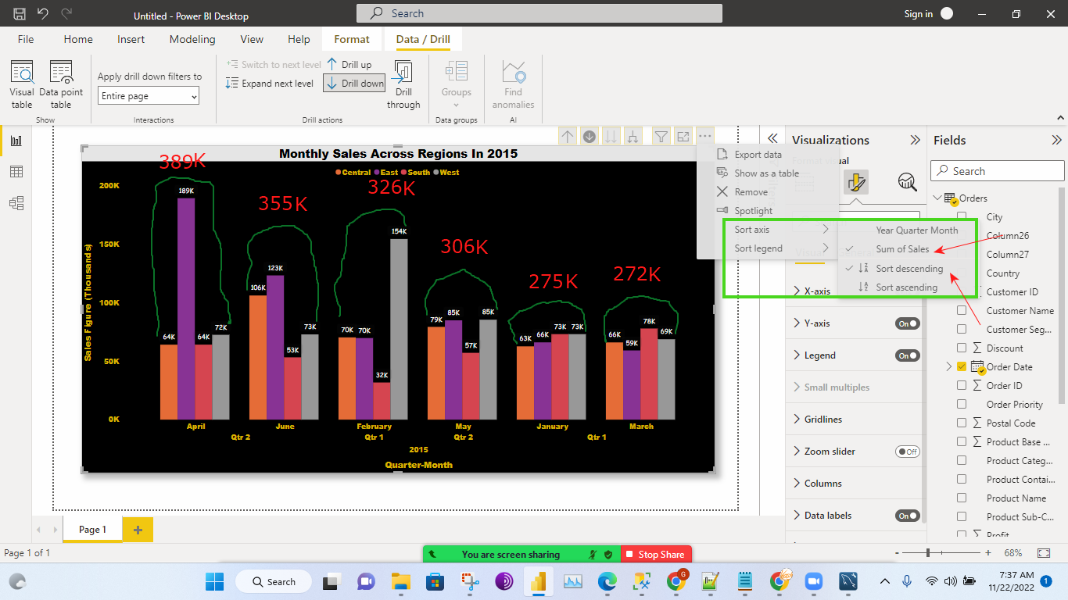The width and height of the screenshot is (1068, 600).
Task: Click the drill up arrow on the visual header
Action: click(568, 137)
